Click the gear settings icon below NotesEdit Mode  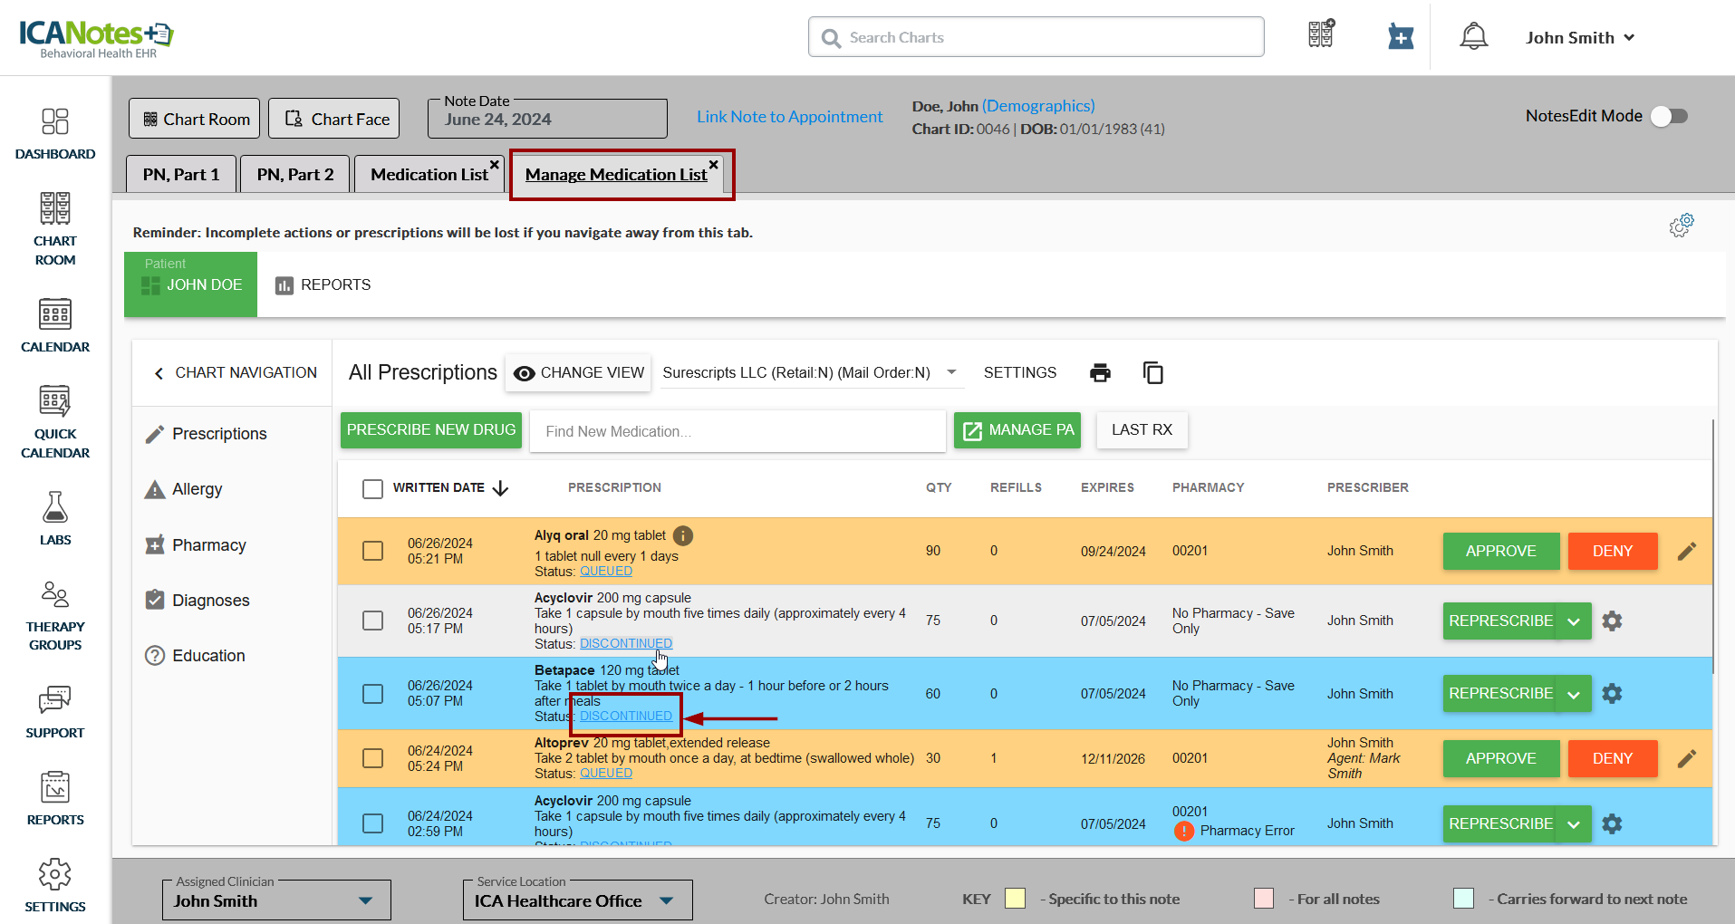pos(1682,226)
